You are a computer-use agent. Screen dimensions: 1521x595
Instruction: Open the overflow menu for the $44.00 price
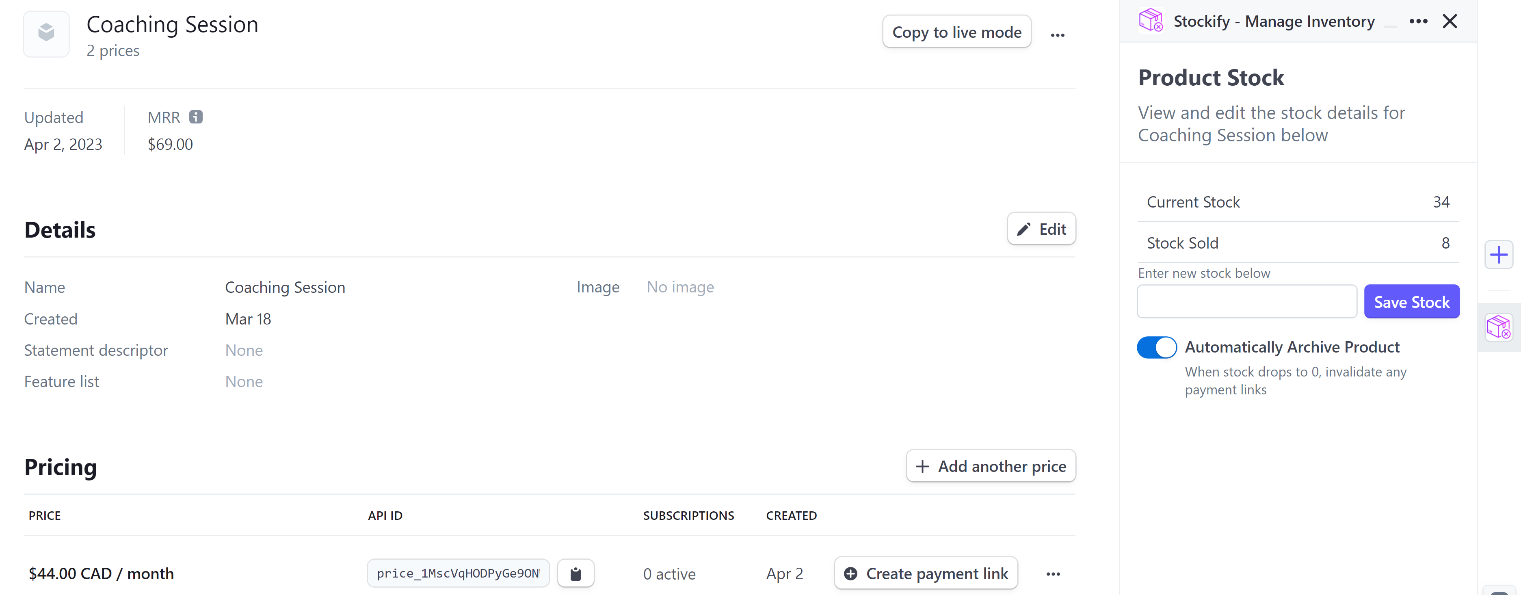(1054, 573)
